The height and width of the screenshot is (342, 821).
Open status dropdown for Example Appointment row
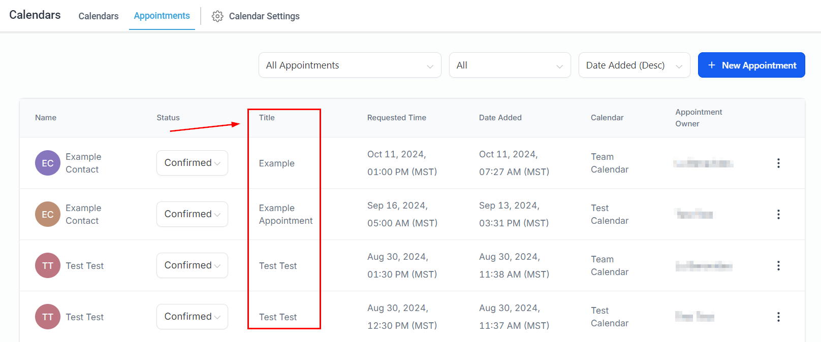pyautogui.click(x=192, y=214)
